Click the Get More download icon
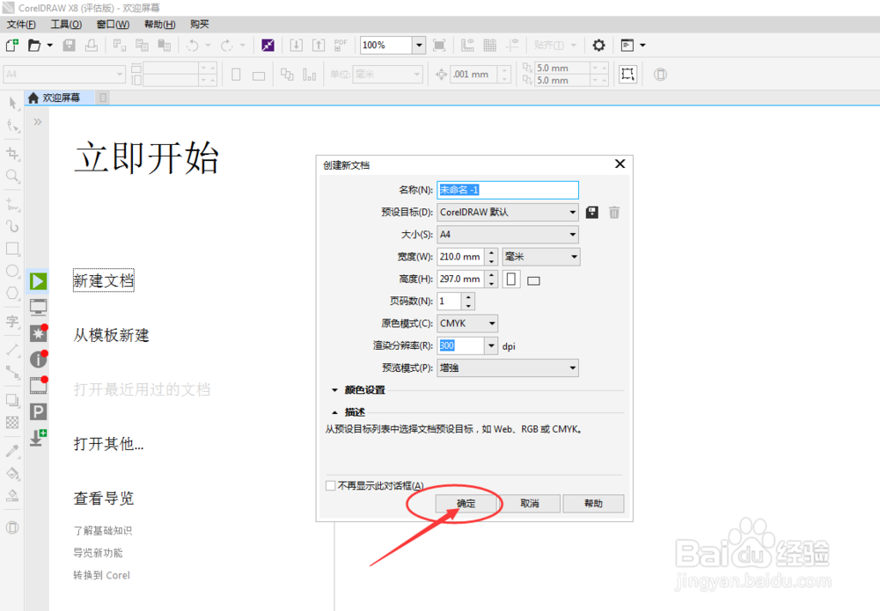880x611 pixels. coord(38,438)
